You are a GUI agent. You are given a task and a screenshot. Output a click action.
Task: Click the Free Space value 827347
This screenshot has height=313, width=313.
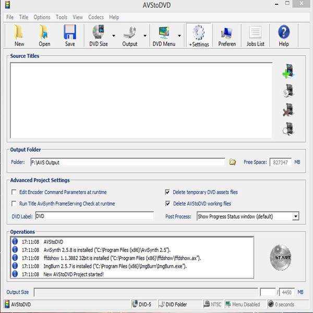click(x=280, y=162)
